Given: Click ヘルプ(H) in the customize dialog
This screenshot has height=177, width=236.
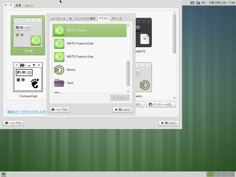Looking at the screenshot, I should [x=60, y=110].
